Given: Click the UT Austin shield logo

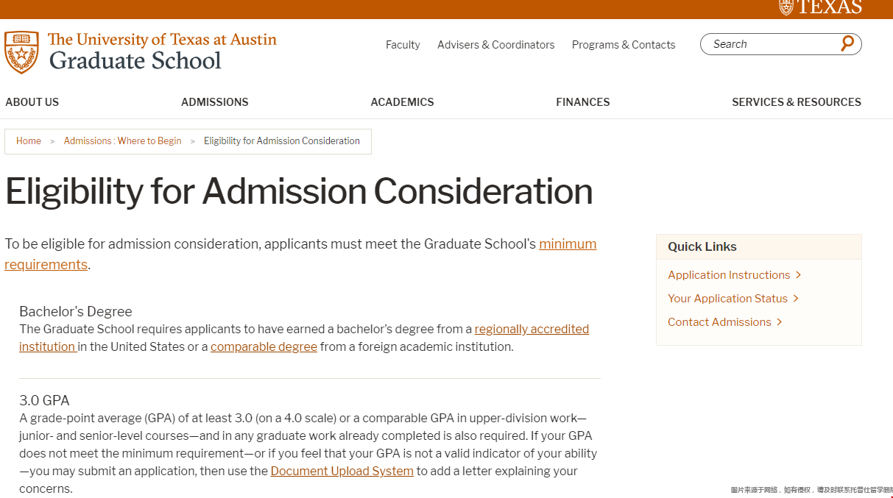Looking at the screenshot, I should (x=21, y=51).
